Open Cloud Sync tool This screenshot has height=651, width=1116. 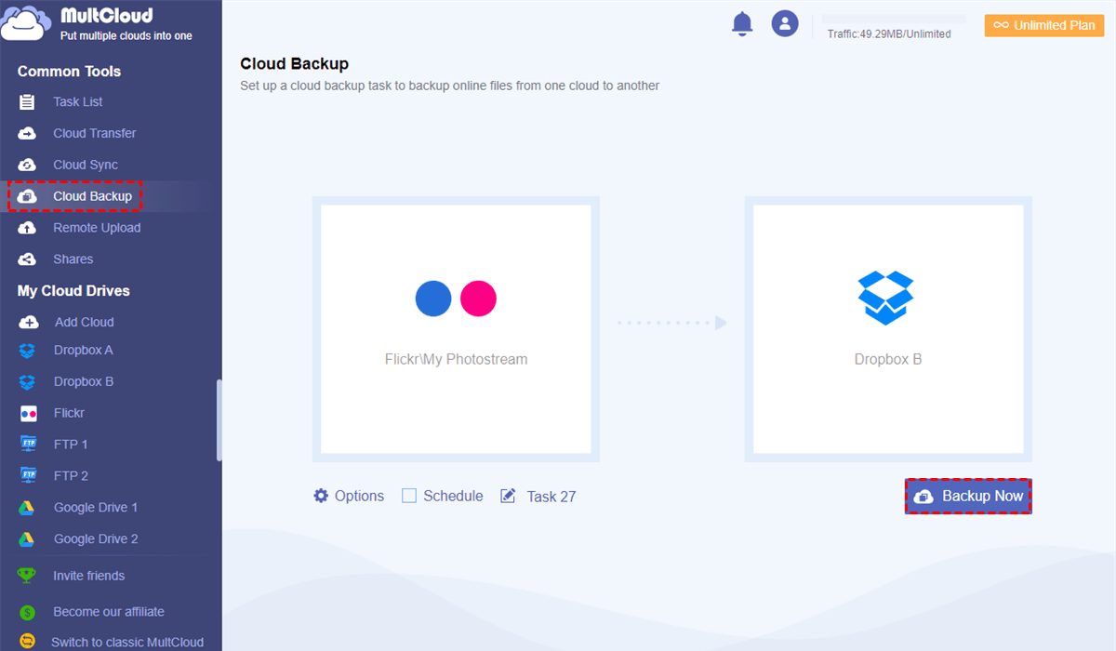pyautogui.click(x=86, y=166)
